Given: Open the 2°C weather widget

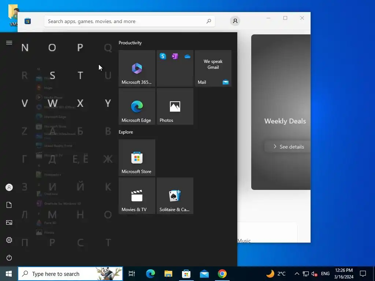Looking at the screenshot, I should click(x=276, y=274).
